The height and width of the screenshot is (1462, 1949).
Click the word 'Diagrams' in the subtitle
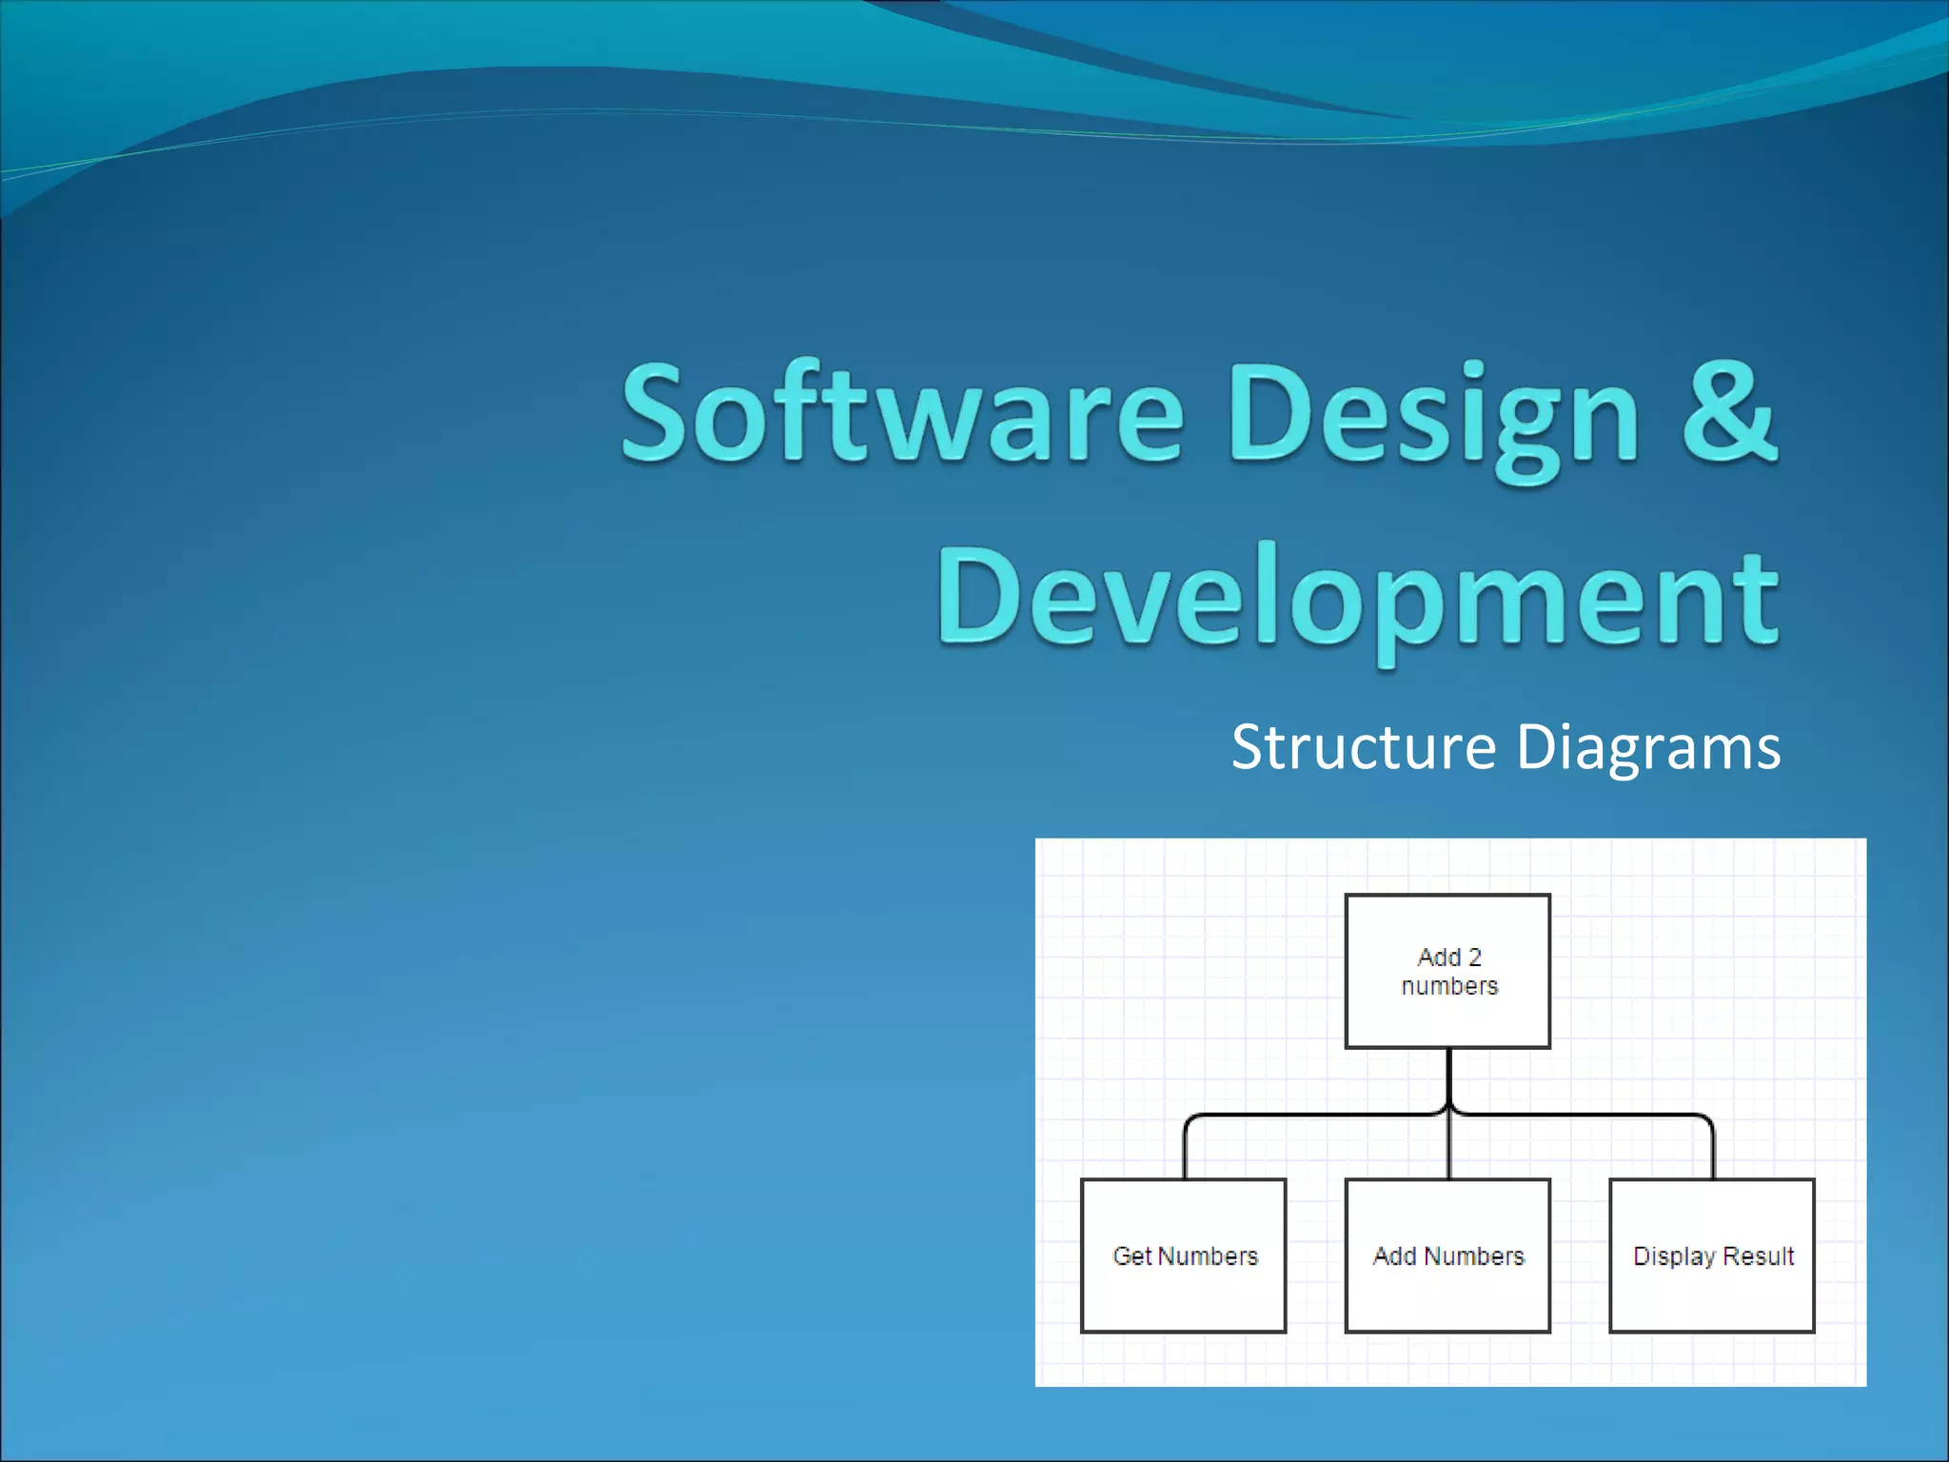point(1648,746)
